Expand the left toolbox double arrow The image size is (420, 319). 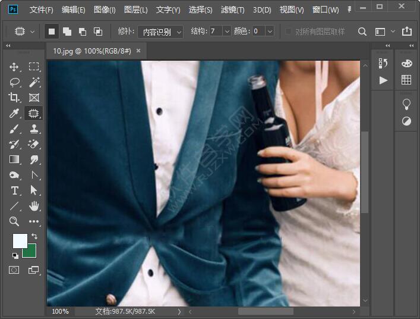[8, 46]
